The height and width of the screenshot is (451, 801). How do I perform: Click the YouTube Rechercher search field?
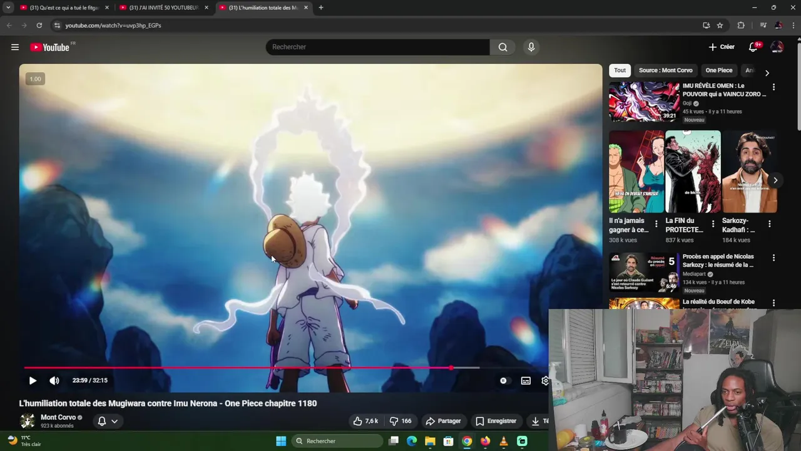click(378, 47)
